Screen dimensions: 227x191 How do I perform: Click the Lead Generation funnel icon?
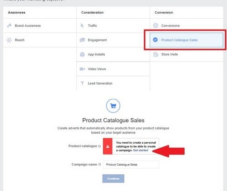click(82, 83)
